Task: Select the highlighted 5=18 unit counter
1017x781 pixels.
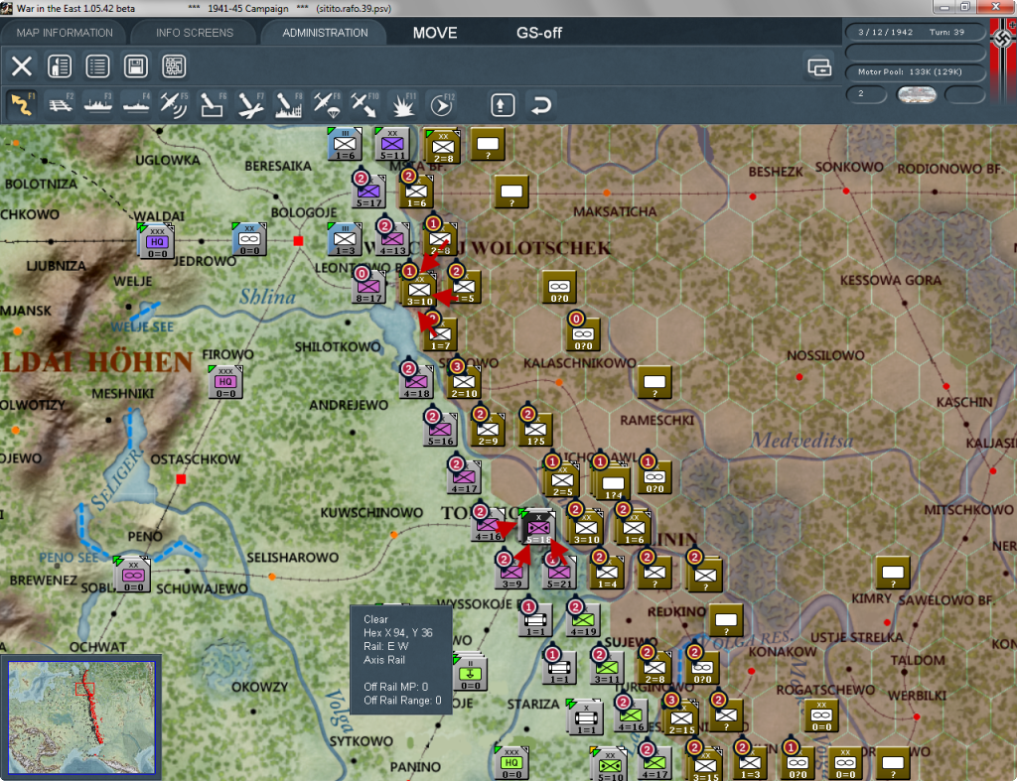Action: pos(538,526)
